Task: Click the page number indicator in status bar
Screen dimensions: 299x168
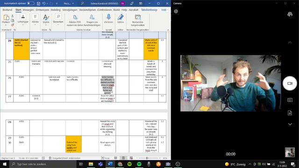Action: click(8, 158)
